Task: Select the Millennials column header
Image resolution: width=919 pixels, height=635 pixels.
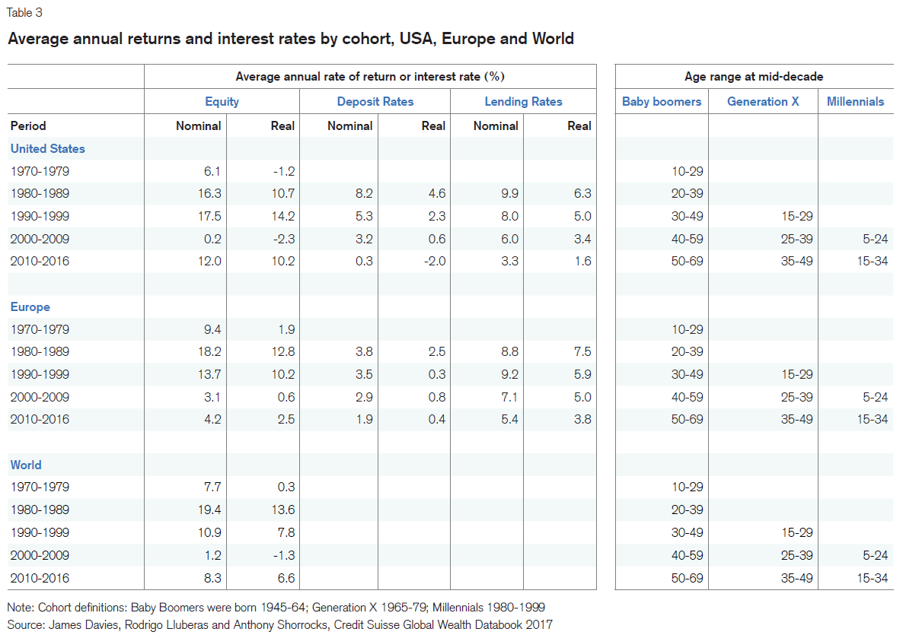Action: (x=855, y=101)
